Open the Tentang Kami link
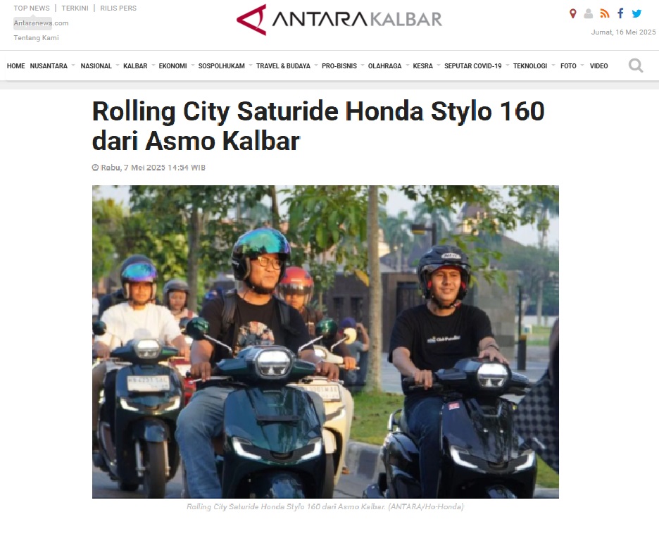This screenshot has height=536, width=659. (x=36, y=38)
